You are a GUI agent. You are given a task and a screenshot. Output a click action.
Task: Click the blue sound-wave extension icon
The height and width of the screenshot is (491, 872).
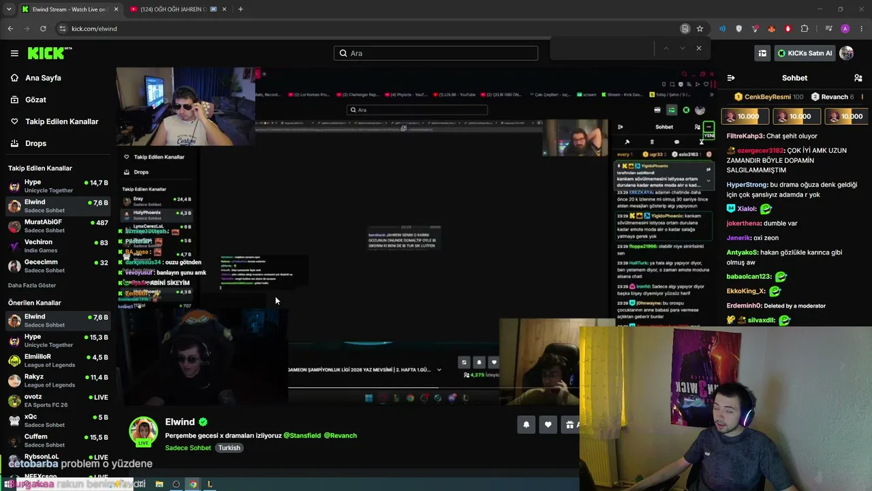coord(722,29)
